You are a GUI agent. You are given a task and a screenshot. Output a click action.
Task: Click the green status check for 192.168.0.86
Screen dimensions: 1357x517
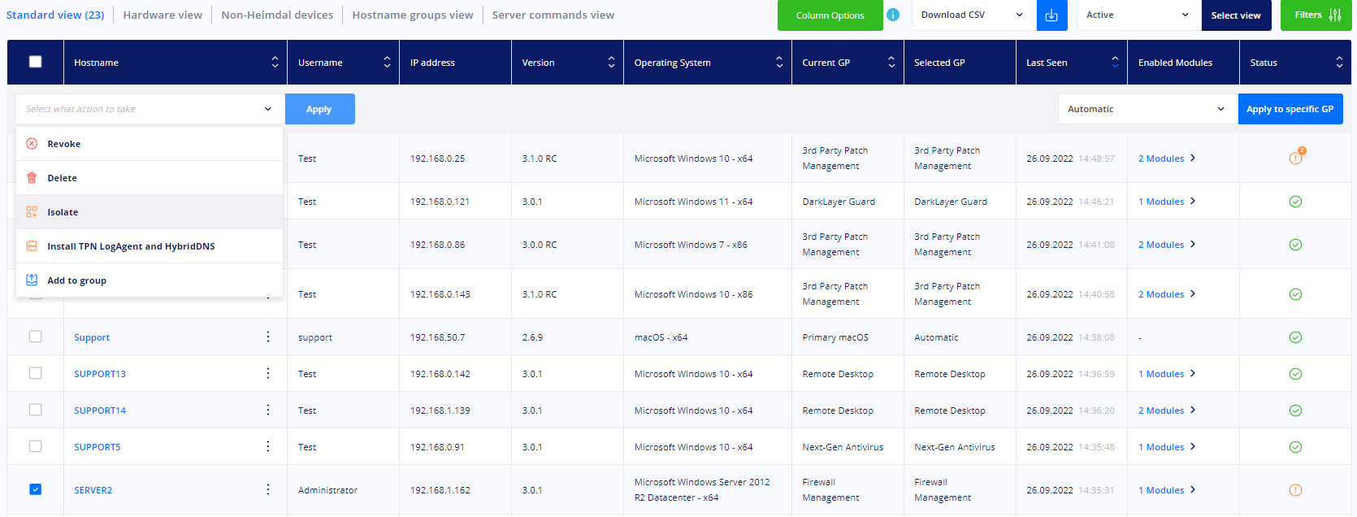[1296, 245]
